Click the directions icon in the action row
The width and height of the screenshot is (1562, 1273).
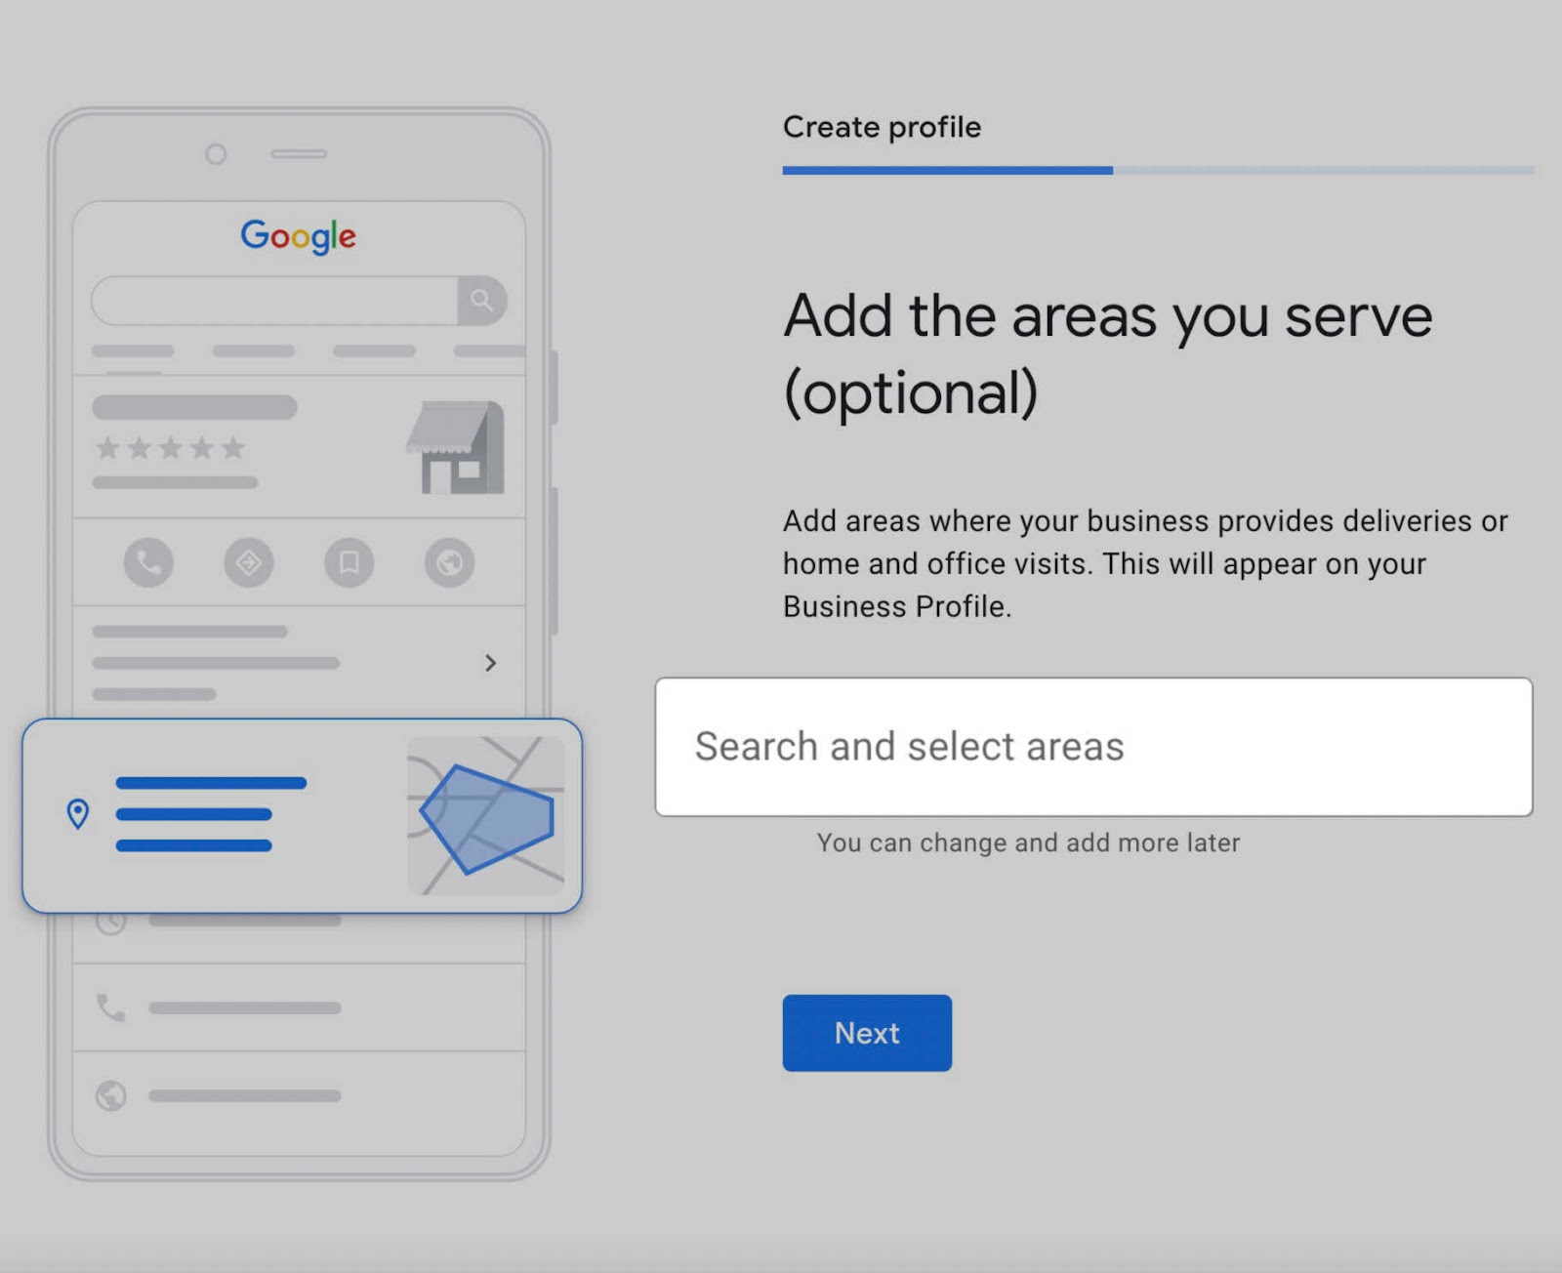248,563
